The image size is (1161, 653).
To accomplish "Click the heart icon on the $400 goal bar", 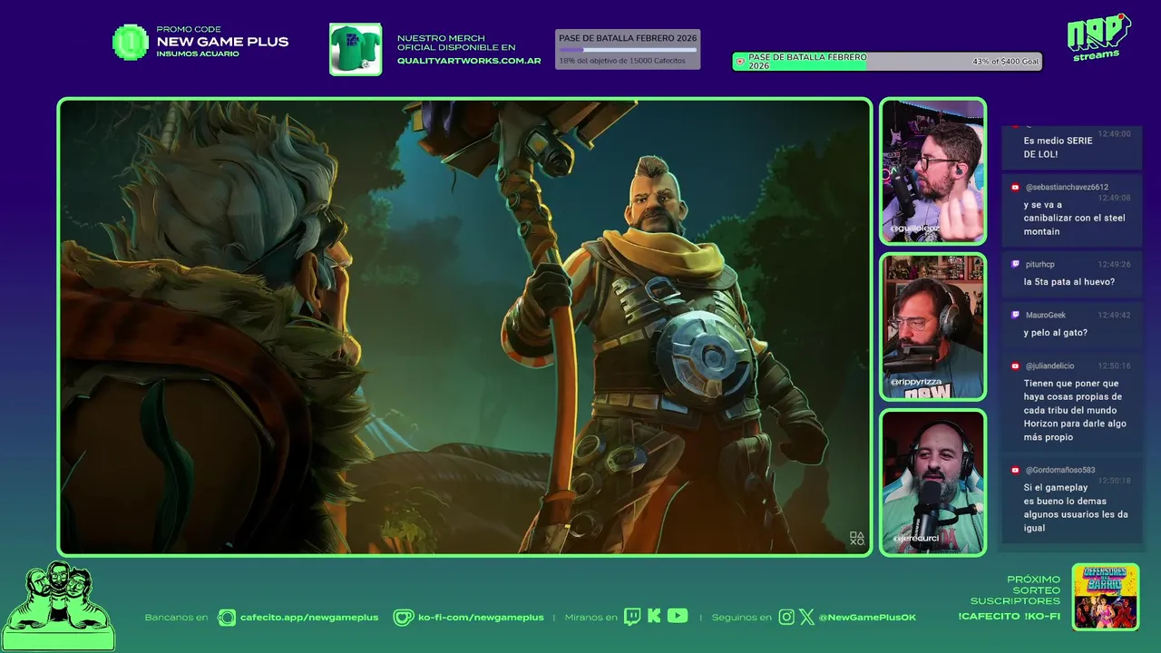I will pyautogui.click(x=740, y=62).
